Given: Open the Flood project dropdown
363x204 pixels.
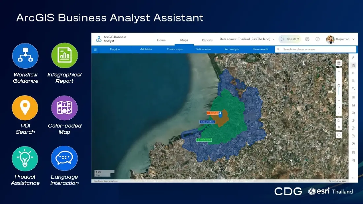Looking at the screenshot, I should 115,49.
